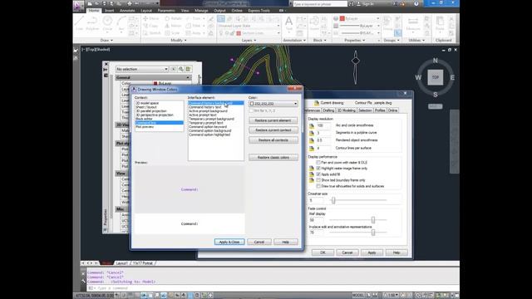Switch to the Insert ribbon tab
This screenshot has width=532, height=299.
[x=109, y=11]
